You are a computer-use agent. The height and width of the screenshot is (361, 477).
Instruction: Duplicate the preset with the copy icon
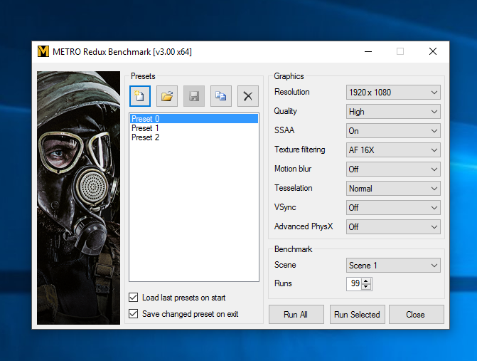pyautogui.click(x=221, y=96)
